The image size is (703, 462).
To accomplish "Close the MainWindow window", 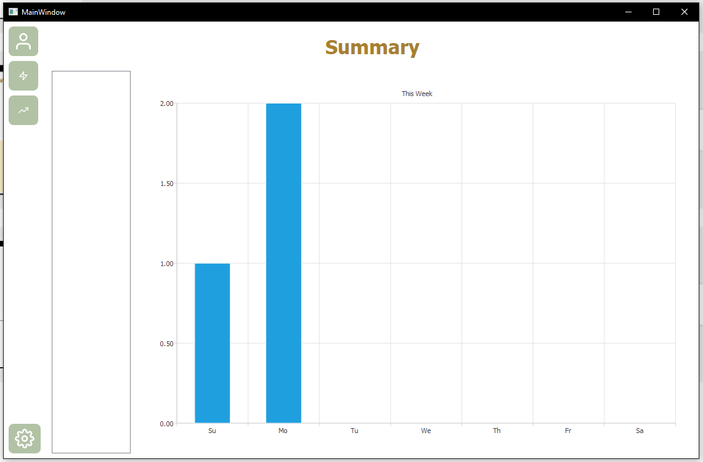I will pos(684,12).
